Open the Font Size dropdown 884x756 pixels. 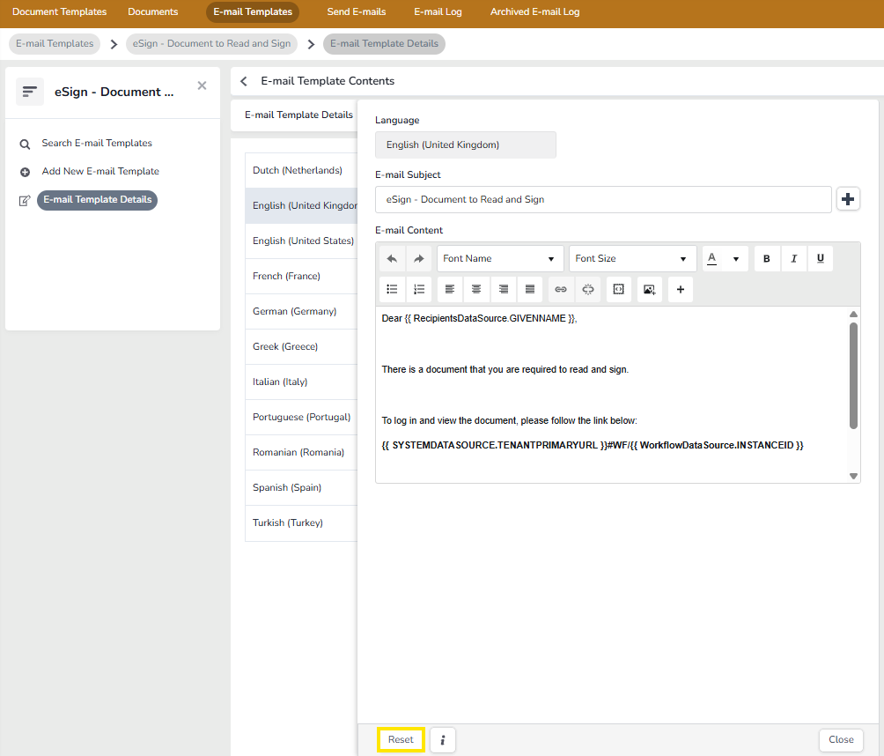click(632, 258)
